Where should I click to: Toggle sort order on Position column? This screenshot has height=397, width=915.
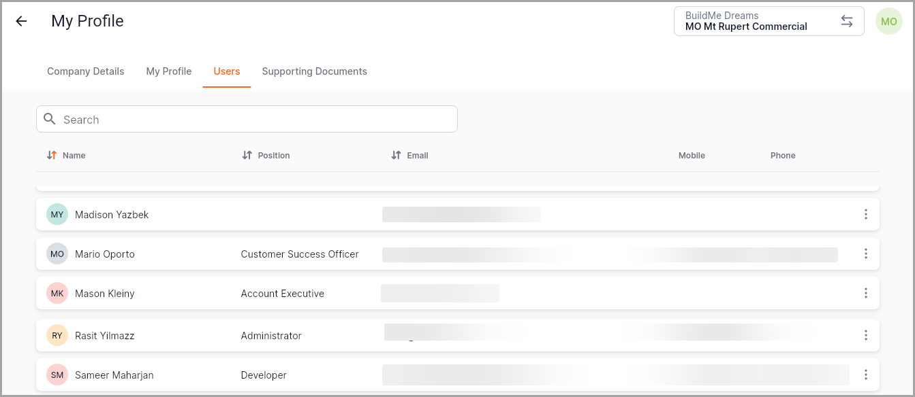click(x=247, y=156)
